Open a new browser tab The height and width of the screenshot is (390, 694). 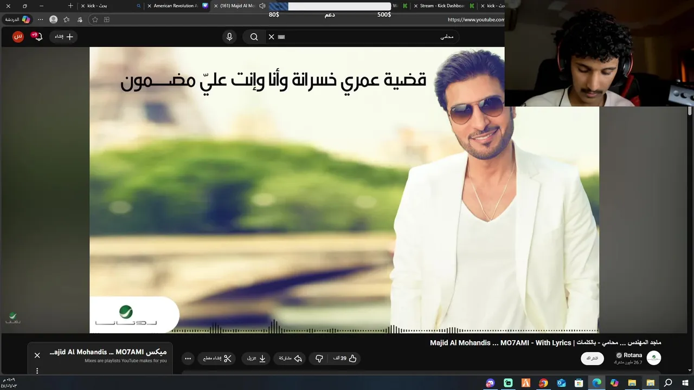point(70,6)
